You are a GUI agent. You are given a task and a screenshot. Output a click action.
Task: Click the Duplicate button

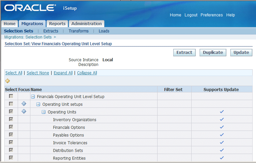213,53
